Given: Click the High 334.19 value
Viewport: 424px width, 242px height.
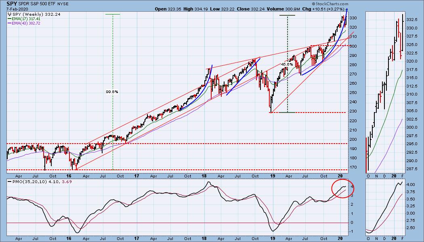Looking at the screenshot, I should point(196,9).
